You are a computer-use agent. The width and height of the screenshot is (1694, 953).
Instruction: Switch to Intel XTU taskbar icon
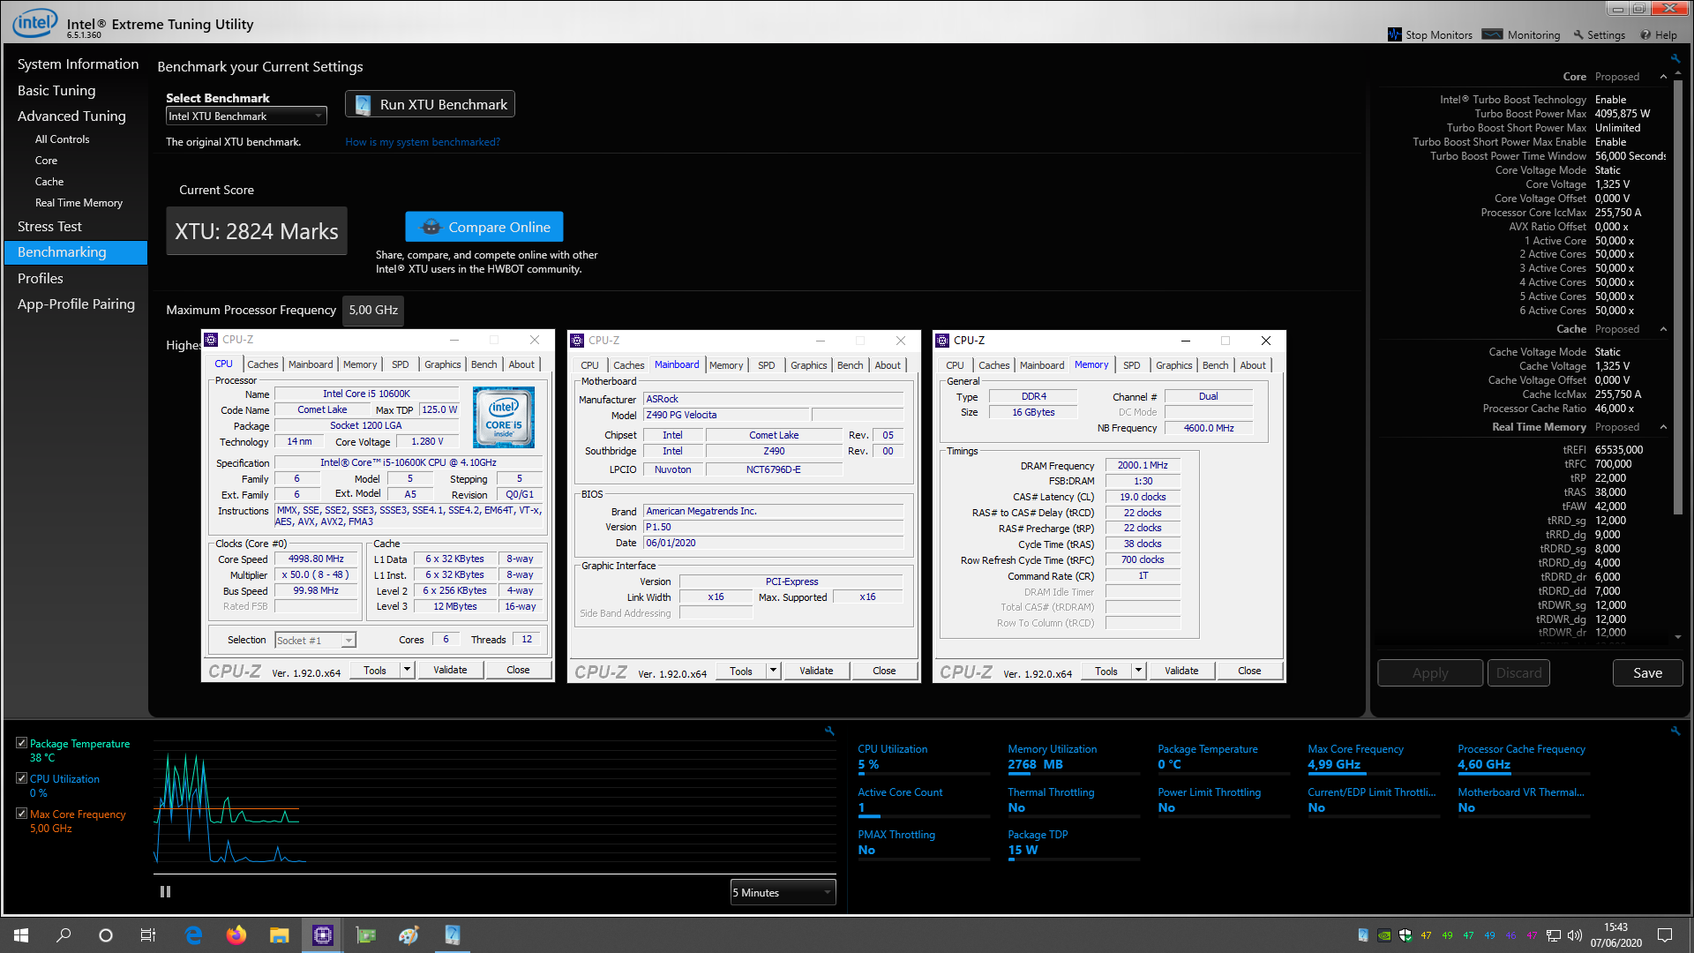[452, 935]
